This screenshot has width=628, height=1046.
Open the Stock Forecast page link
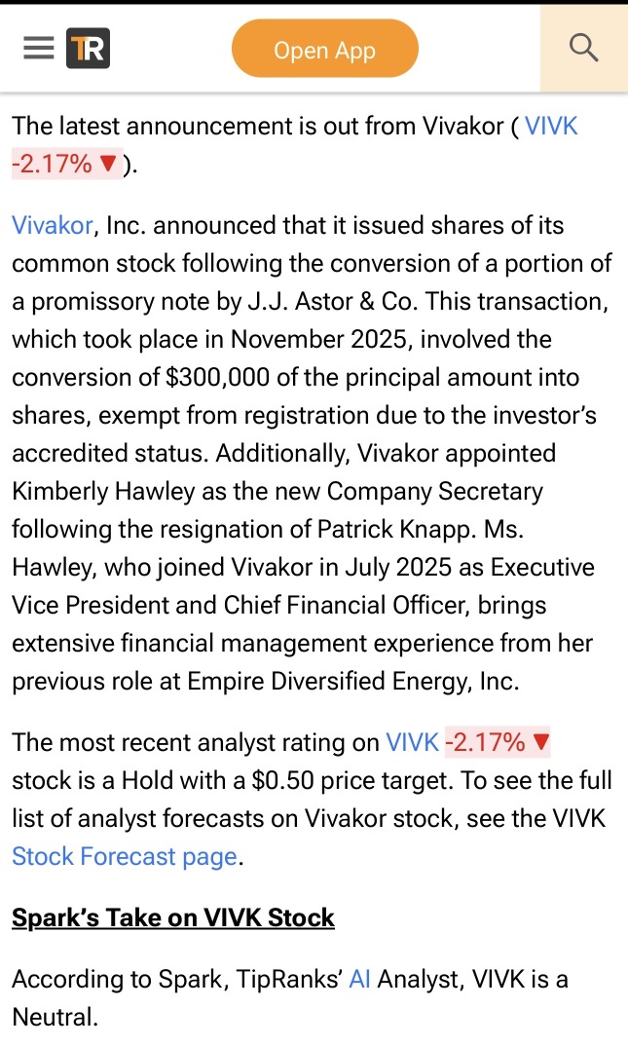125,856
